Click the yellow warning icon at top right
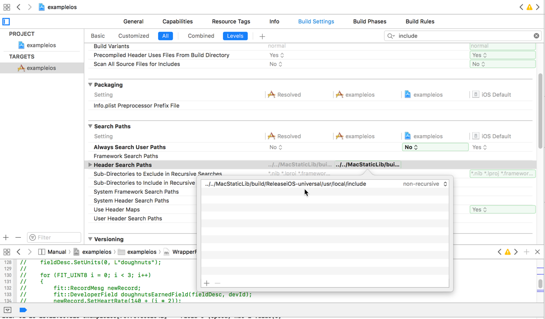This screenshot has height=319, width=545. [529, 7]
